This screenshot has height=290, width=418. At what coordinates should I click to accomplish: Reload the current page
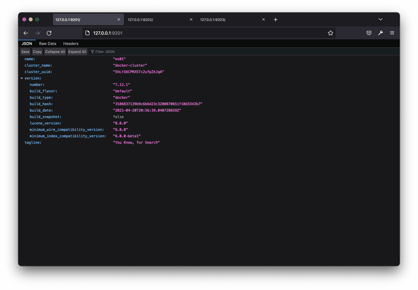click(49, 33)
